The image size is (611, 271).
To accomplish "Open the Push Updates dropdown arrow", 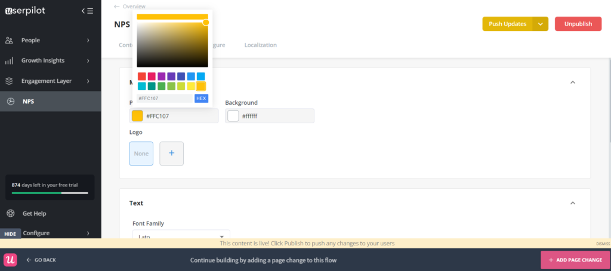I will click(x=540, y=24).
